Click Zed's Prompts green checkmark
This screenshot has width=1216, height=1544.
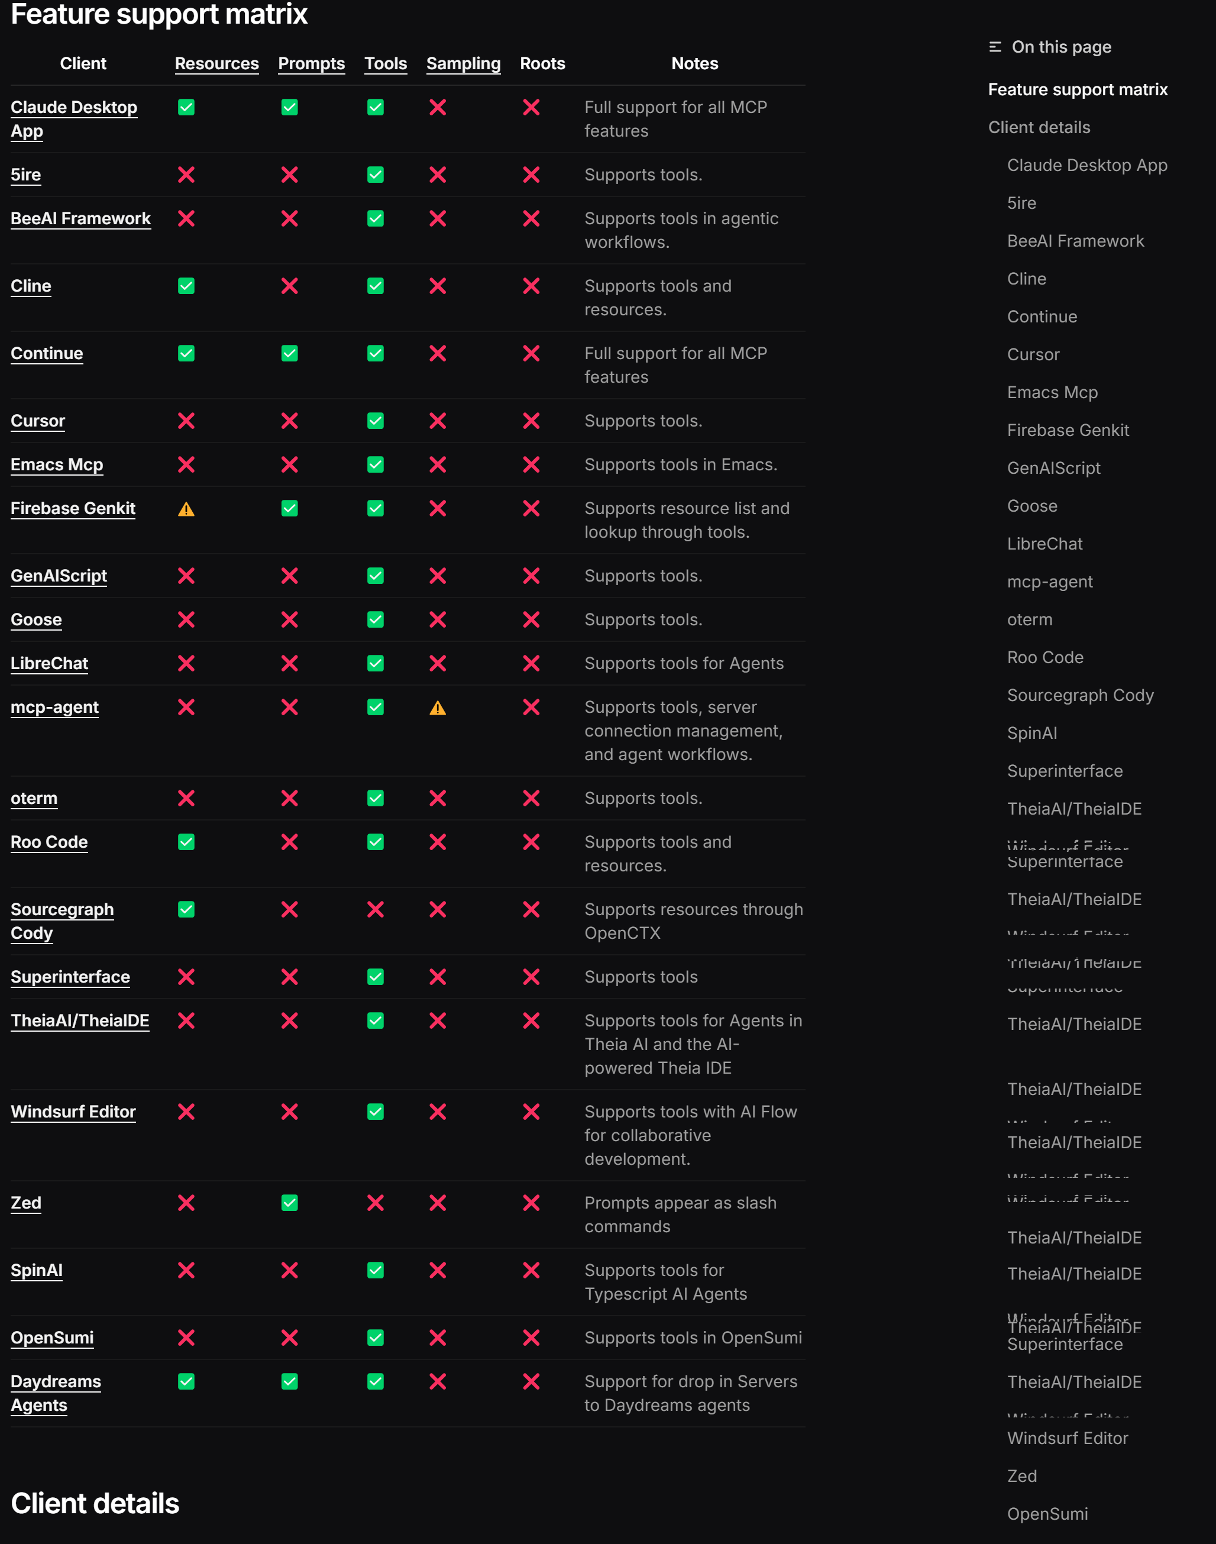(289, 1203)
